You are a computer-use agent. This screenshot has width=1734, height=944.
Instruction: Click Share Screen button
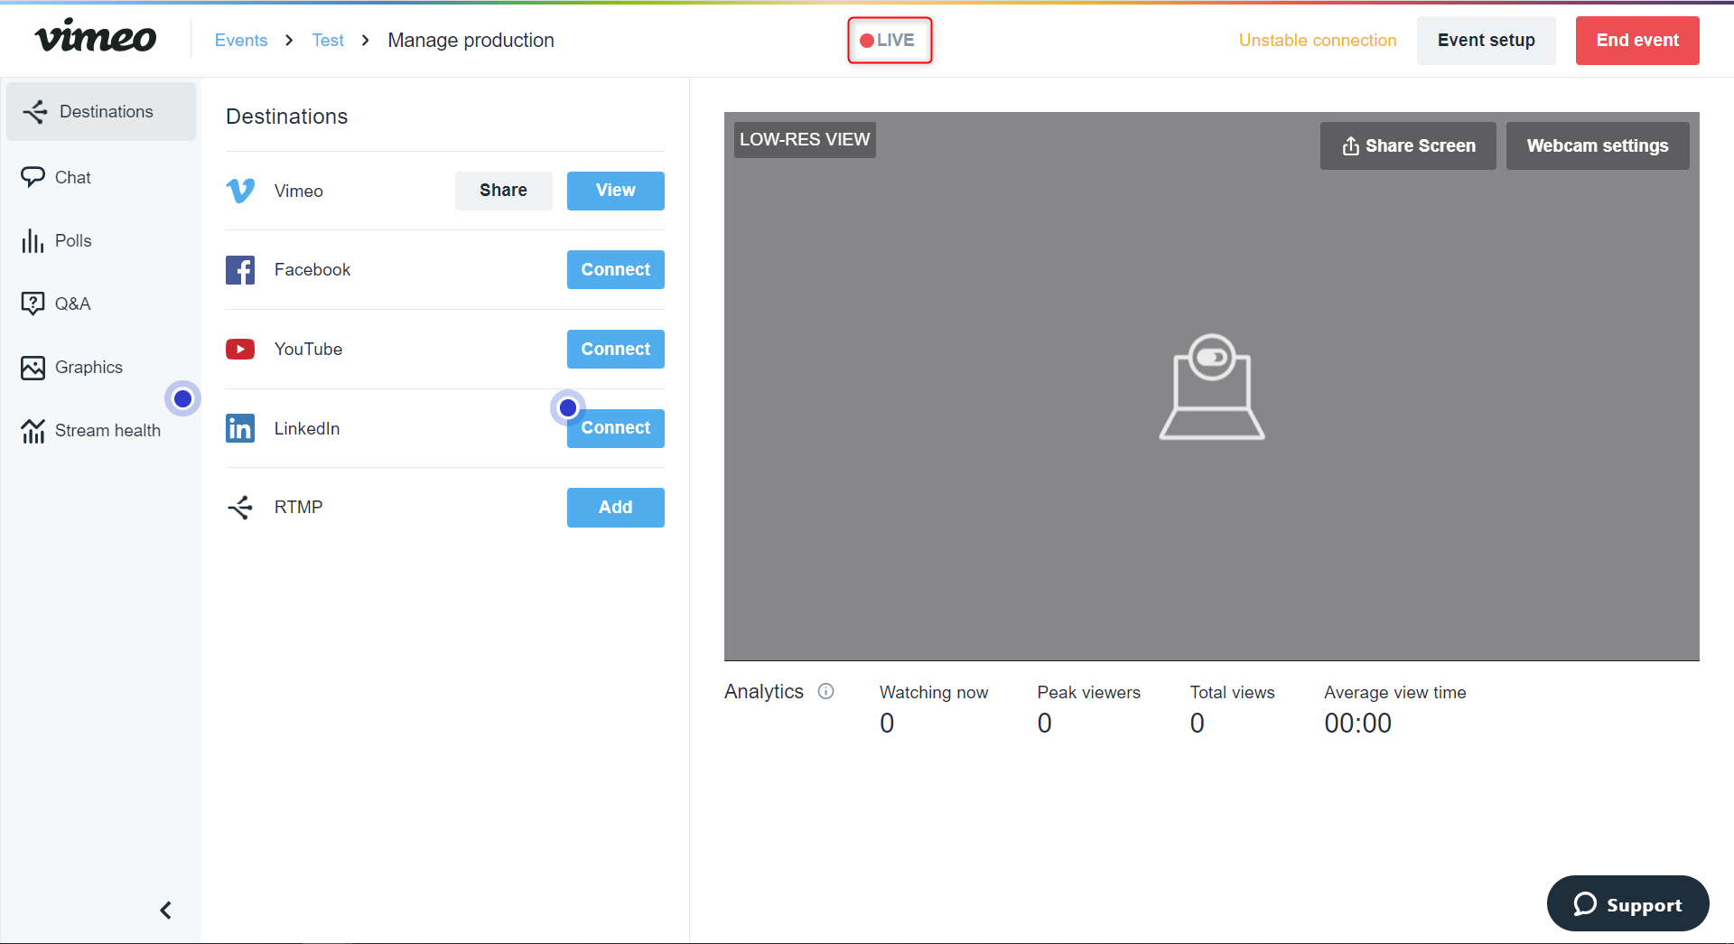coord(1408,146)
